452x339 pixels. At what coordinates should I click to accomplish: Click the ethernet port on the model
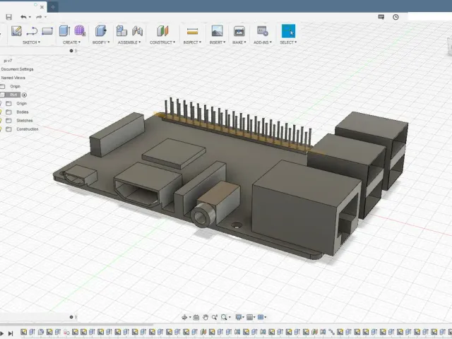[x=307, y=209]
